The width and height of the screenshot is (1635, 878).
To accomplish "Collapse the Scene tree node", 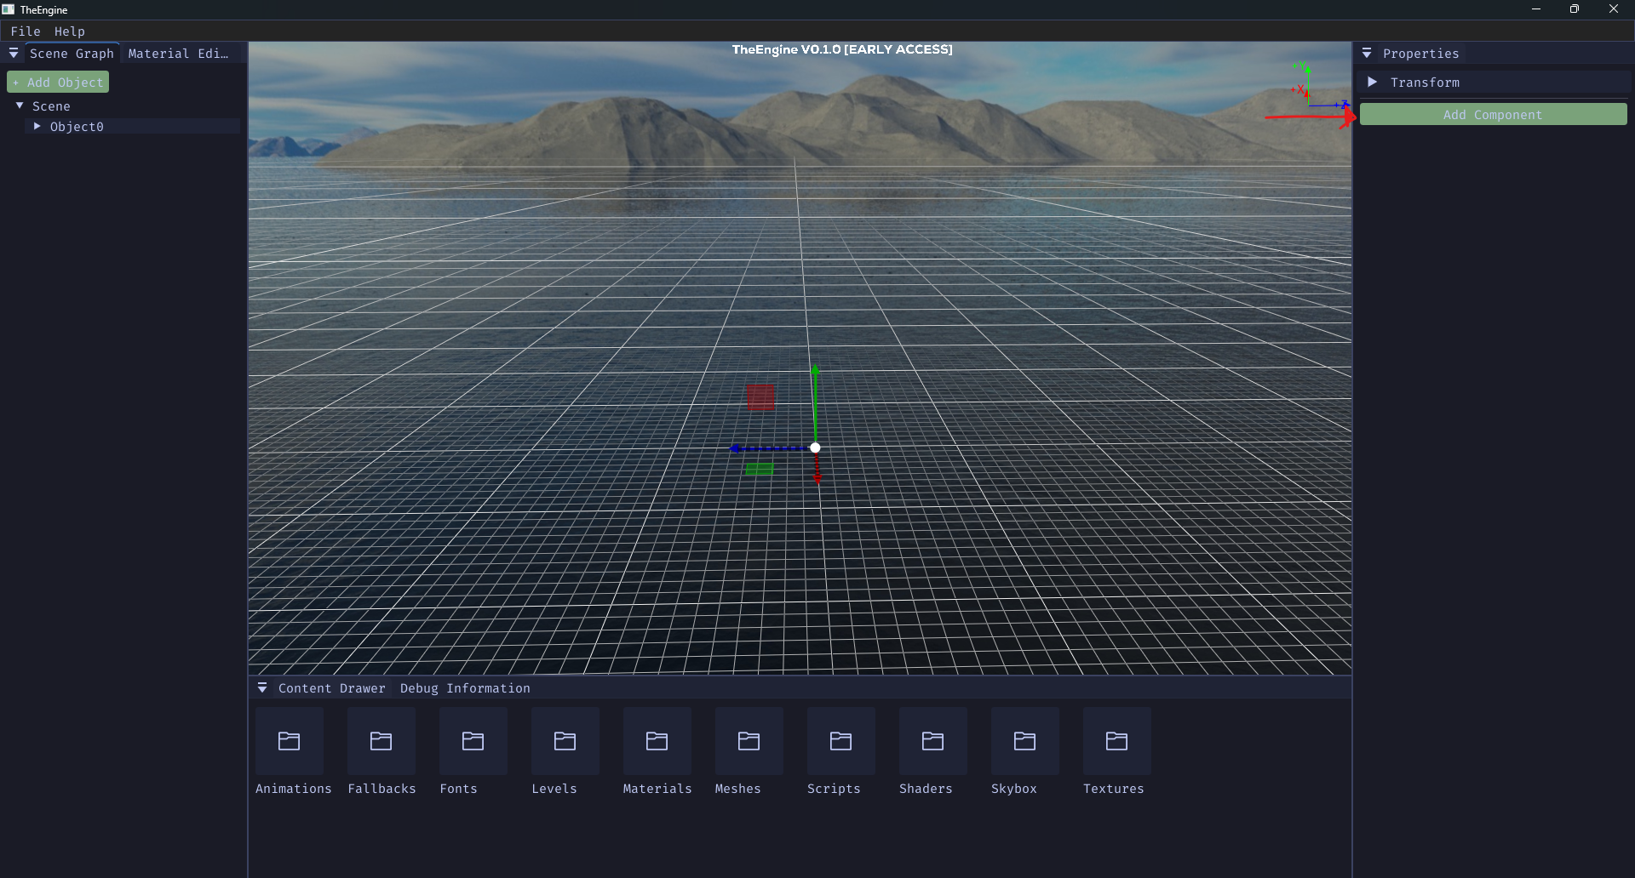I will [20, 105].
